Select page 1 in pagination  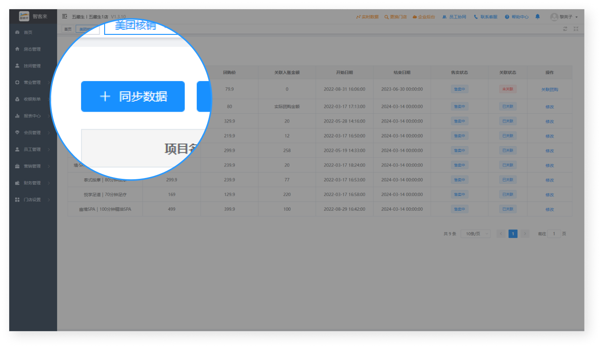pyautogui.click(x=513, y=234)
